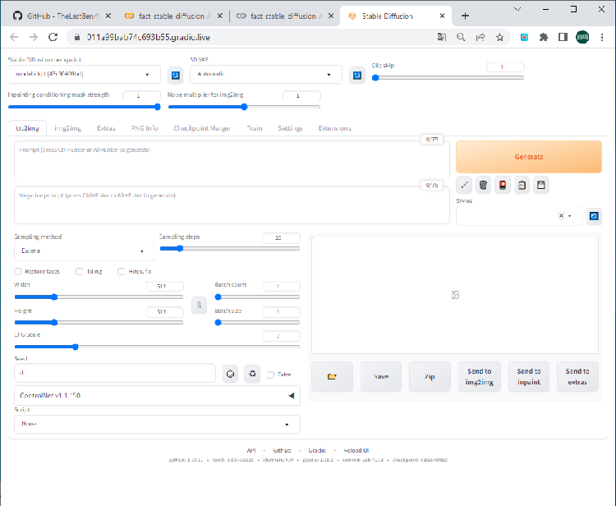Screen dimensions: 616x506
Task: Open the SD VAE dropdown
Action: point(266,74)
